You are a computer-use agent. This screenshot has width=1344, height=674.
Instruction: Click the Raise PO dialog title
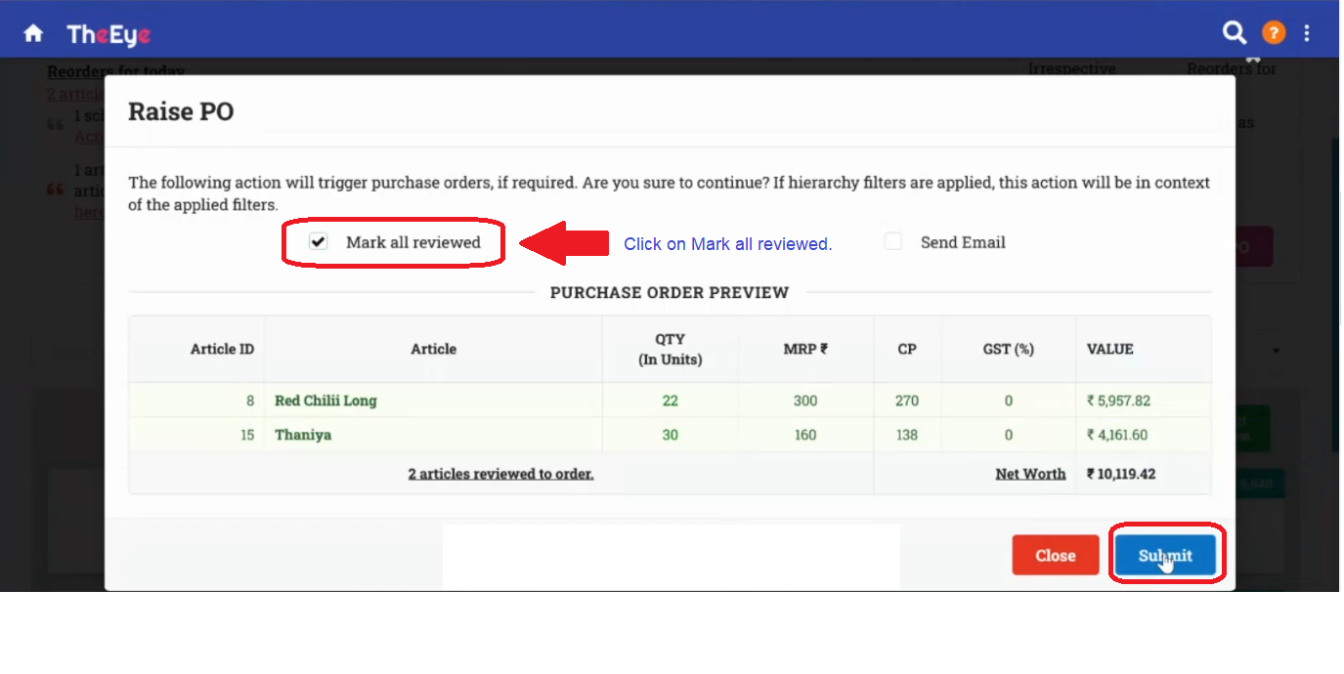coord(181,111)
